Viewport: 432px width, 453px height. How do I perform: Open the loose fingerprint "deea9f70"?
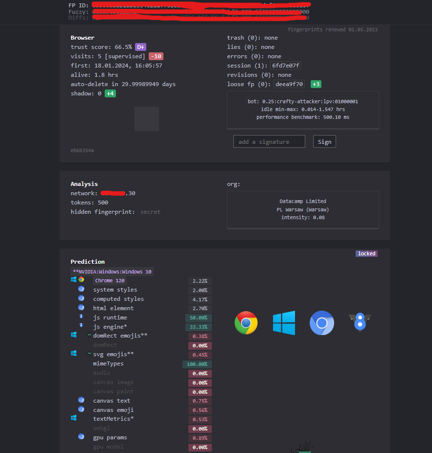[x=289, y=84]
